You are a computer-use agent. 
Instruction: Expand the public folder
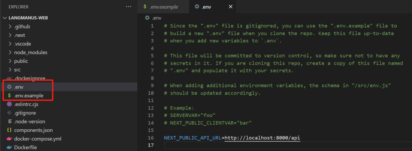[10, 61]
